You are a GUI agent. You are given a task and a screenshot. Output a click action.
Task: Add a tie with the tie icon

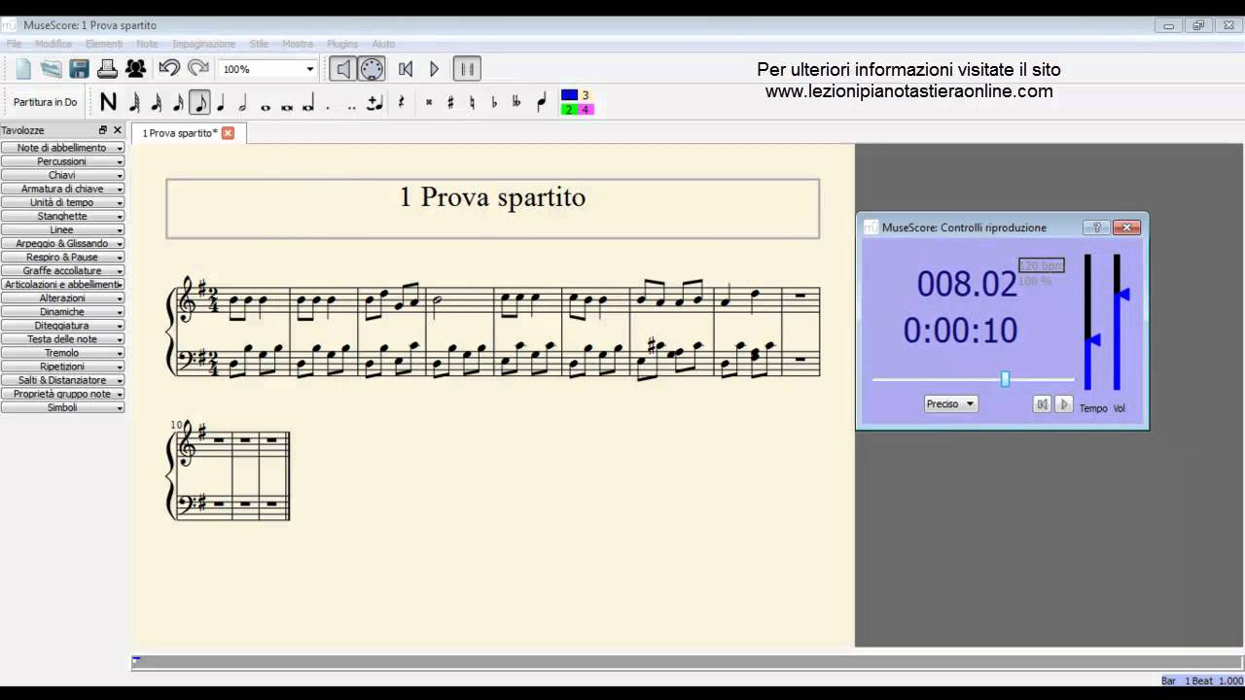(x=374, y=102)
